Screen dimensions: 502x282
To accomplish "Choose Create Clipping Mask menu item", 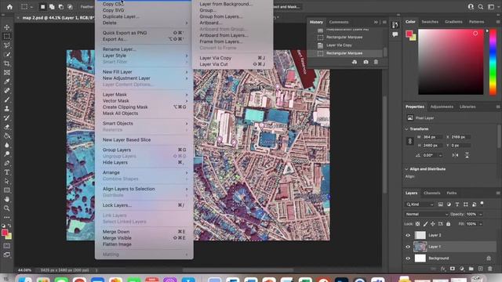I will pos(144,107).
